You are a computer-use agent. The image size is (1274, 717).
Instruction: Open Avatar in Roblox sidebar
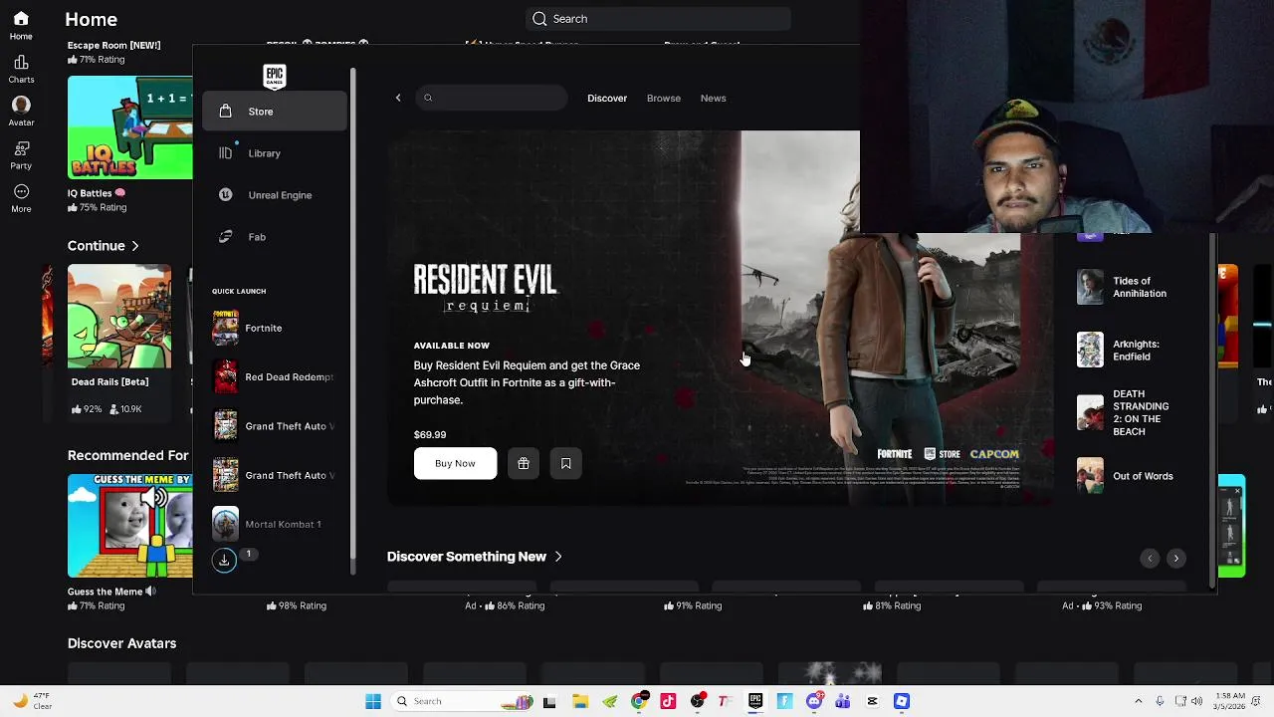click(x=21, y=112)
